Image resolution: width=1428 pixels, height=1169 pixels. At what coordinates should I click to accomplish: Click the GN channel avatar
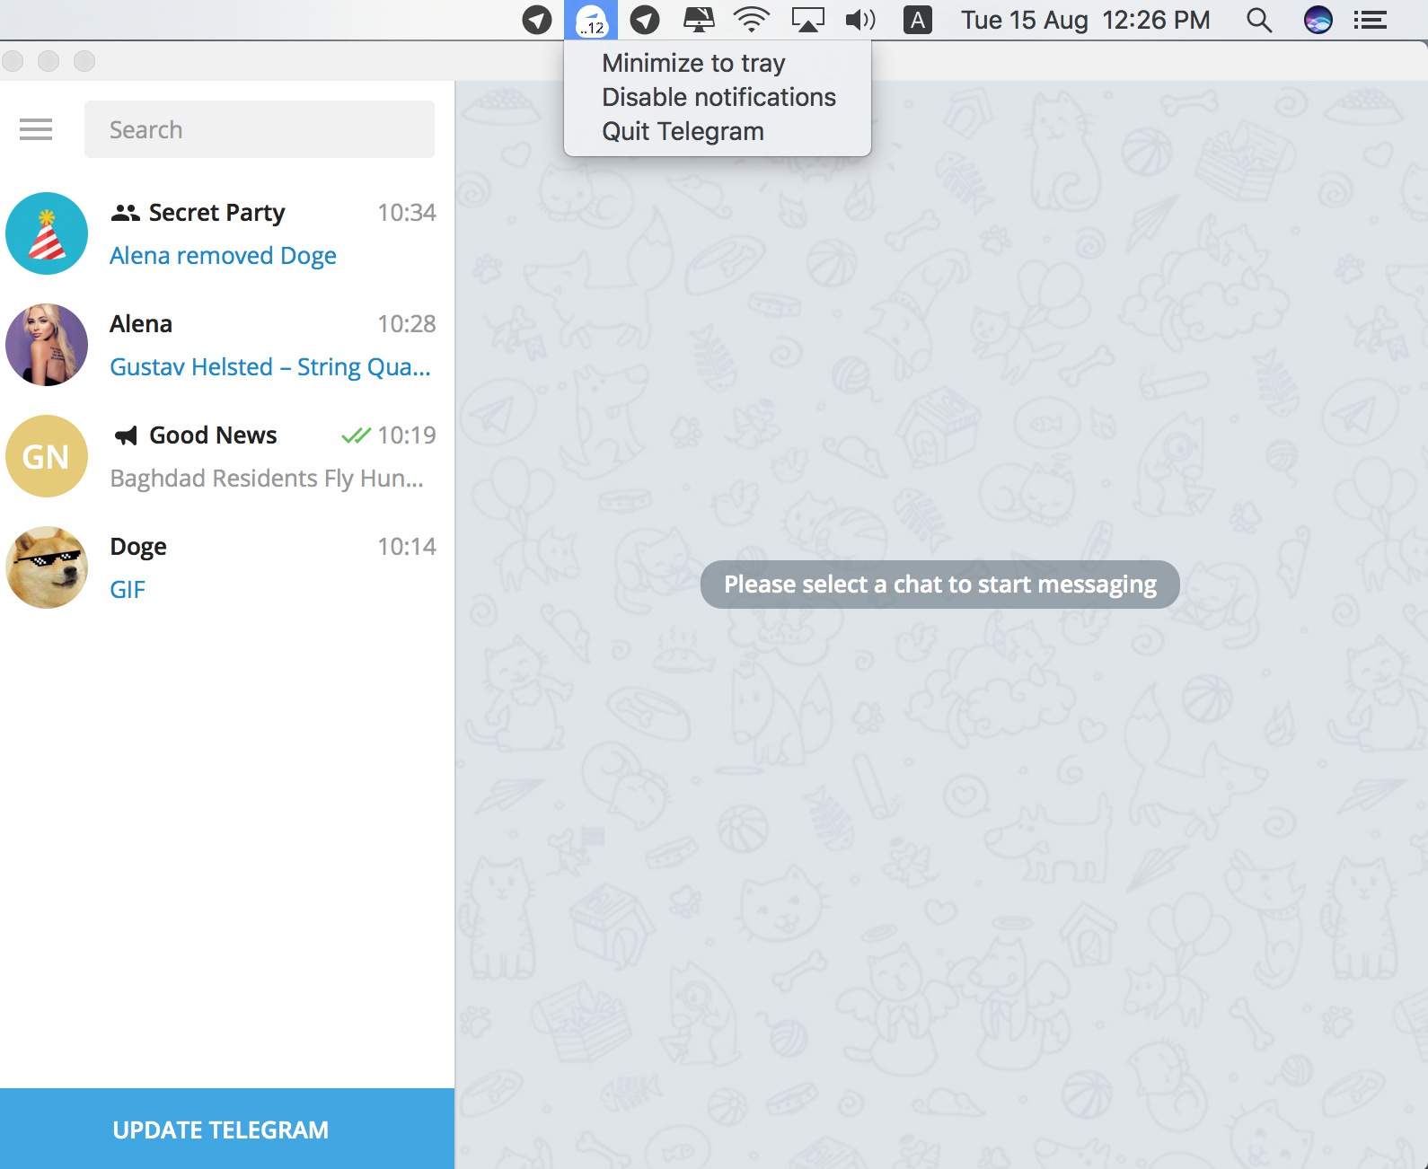[x=47, y=456]
